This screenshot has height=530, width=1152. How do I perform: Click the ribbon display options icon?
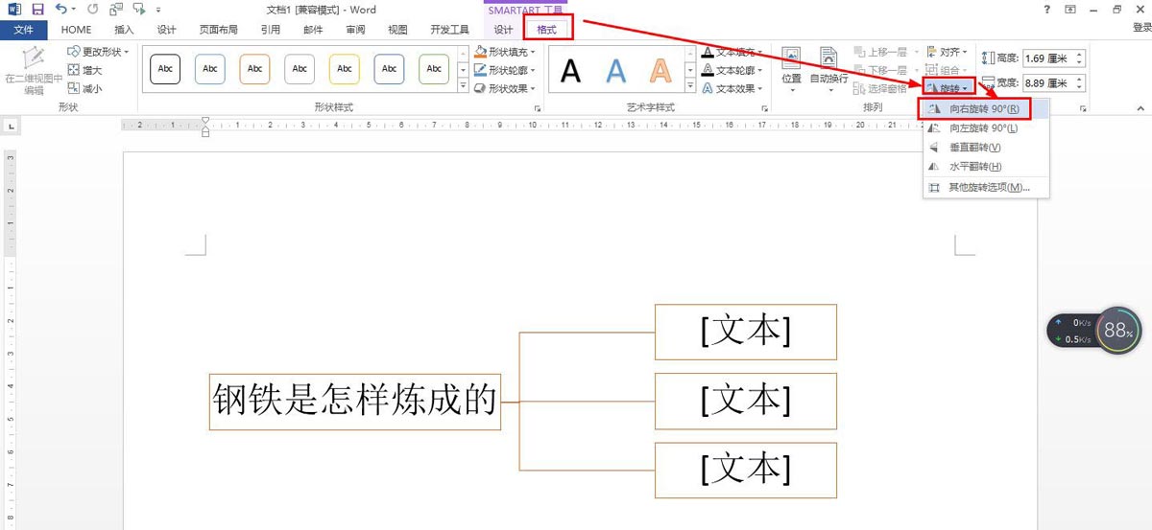[1069, 10]
